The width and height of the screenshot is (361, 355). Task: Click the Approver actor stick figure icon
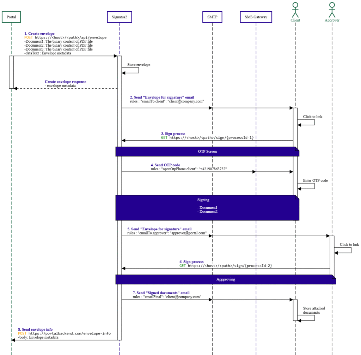tap(332, 10)
